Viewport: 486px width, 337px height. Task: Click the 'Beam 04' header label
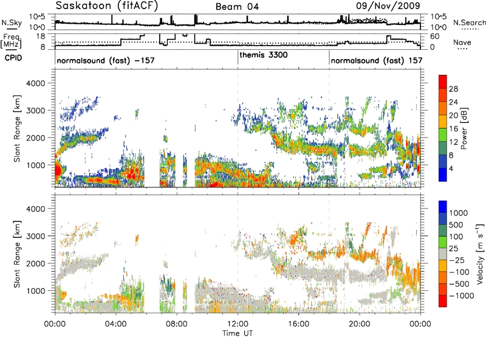tap(237, 7)
